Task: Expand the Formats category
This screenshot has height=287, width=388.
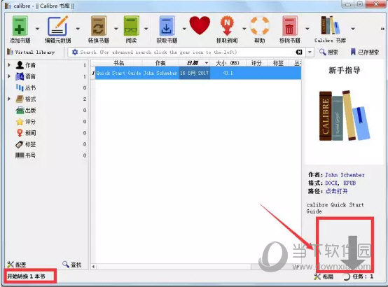Action: (x=9, y=99)
